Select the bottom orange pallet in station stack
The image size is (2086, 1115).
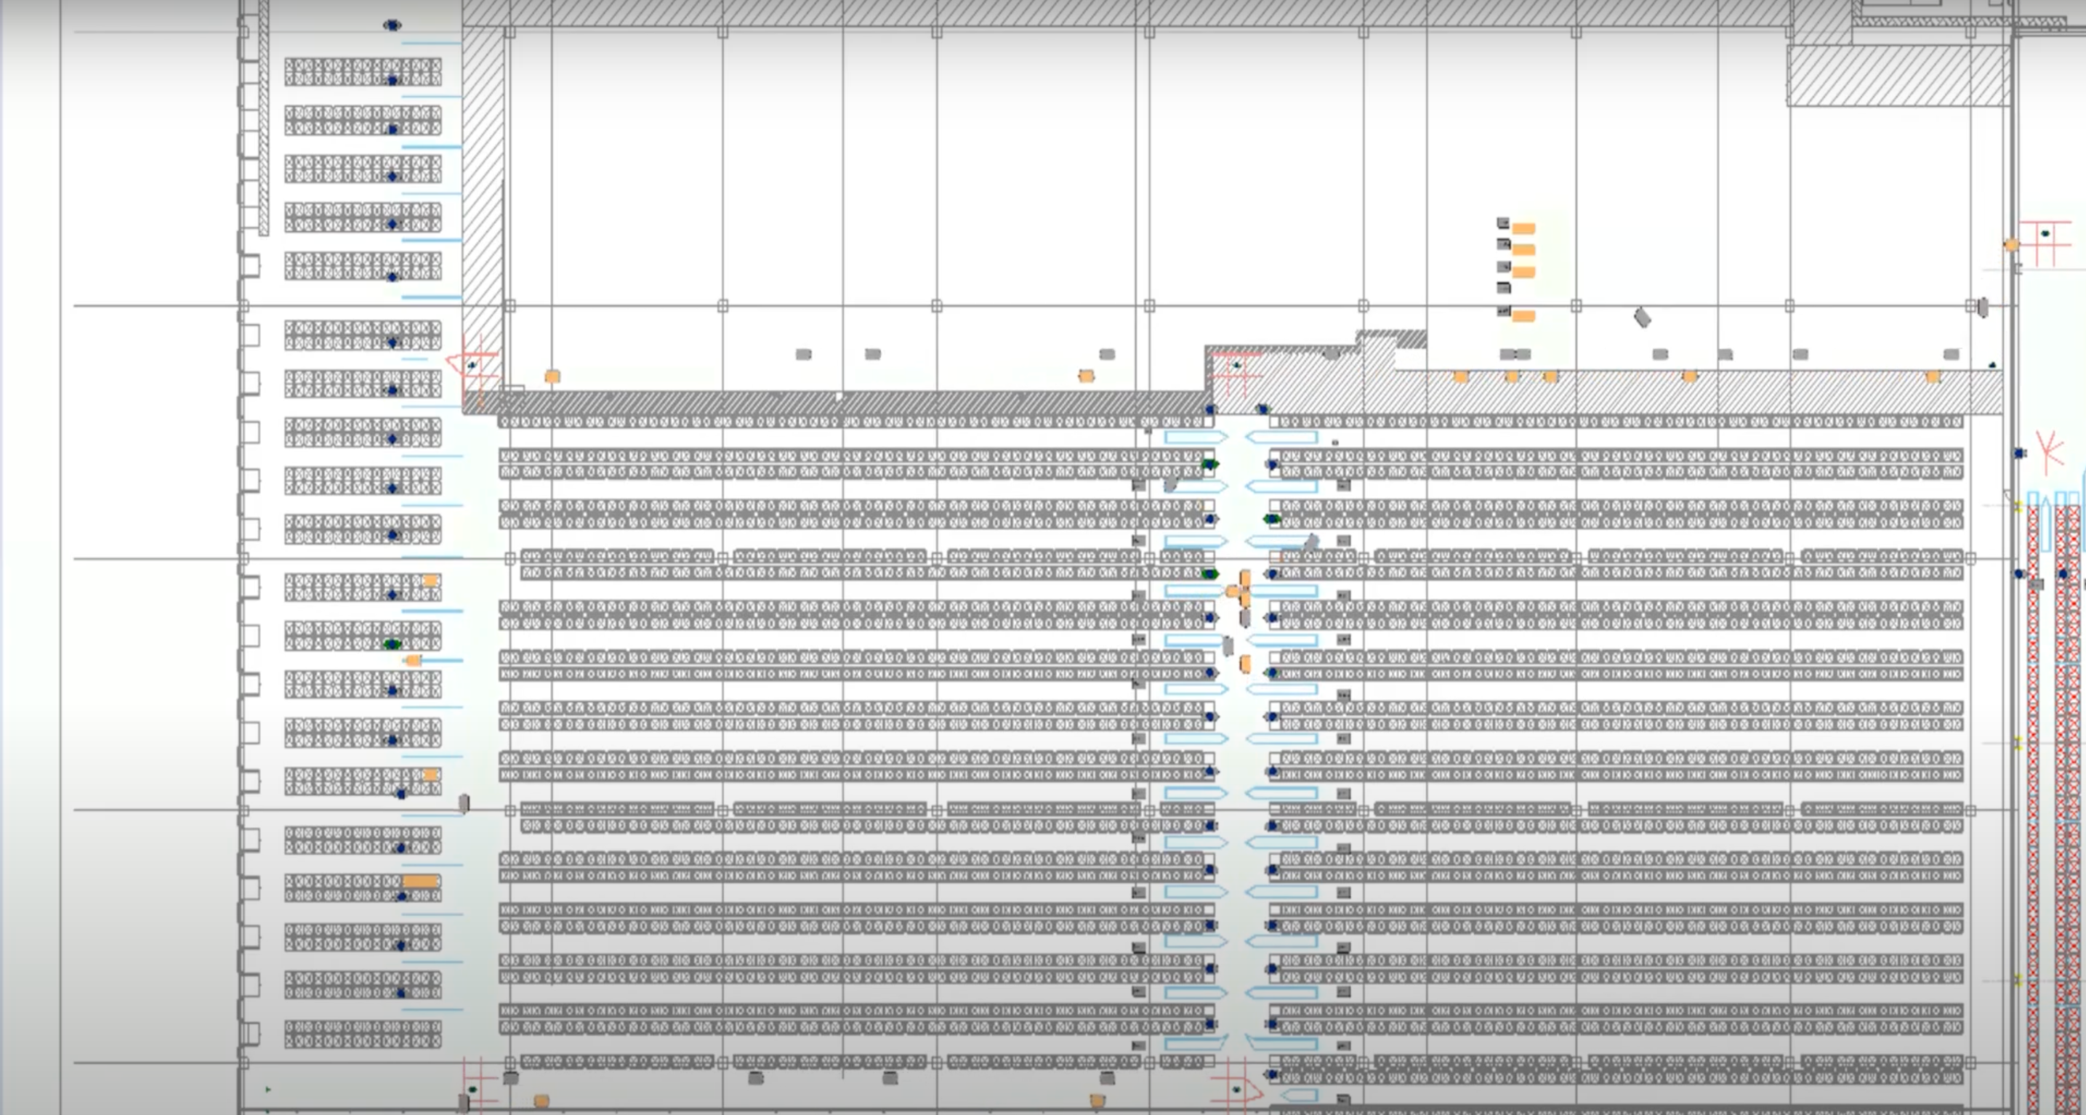(x=1523, y=315)
